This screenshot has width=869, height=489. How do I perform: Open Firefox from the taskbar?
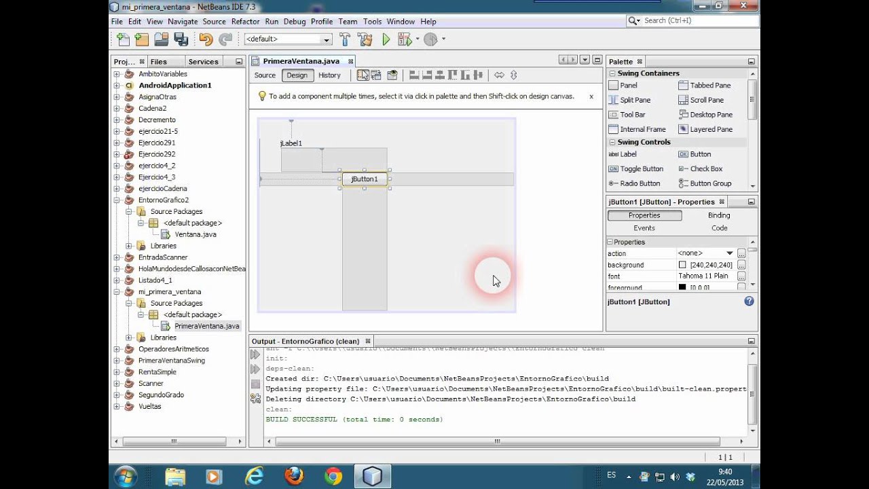click(294, 477)
